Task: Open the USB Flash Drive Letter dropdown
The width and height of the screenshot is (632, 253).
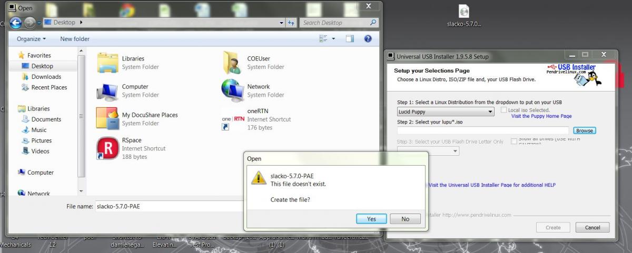Action: coord(428,151)
